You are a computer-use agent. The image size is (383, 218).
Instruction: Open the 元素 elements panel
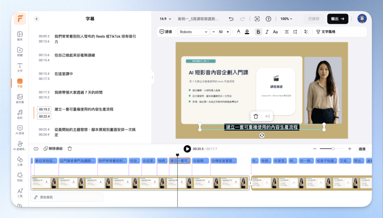(x=20, y=161)
